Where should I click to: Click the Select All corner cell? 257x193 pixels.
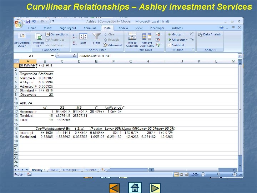(16, 61)
